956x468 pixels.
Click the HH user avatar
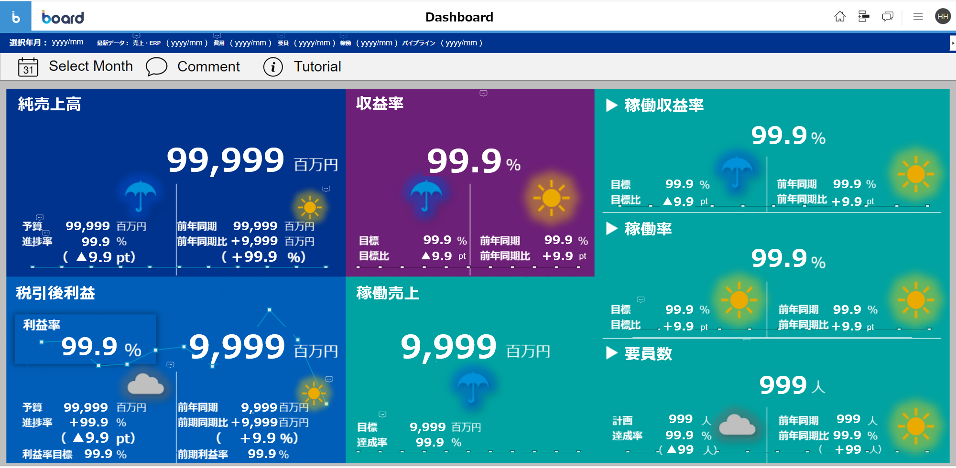click(x=943, y=17)
